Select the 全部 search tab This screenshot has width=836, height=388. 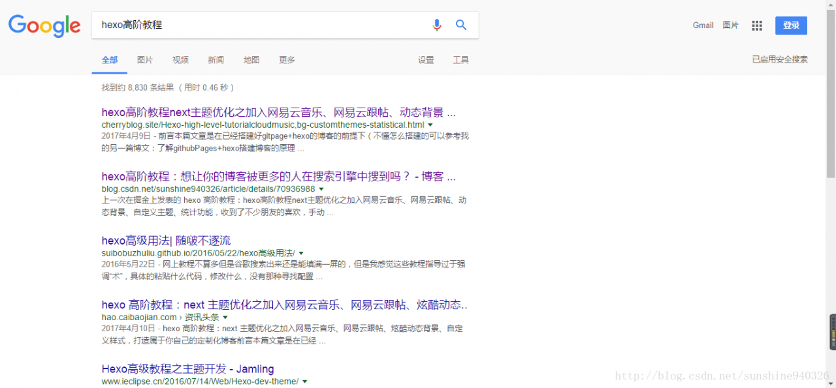pos(110,60)
